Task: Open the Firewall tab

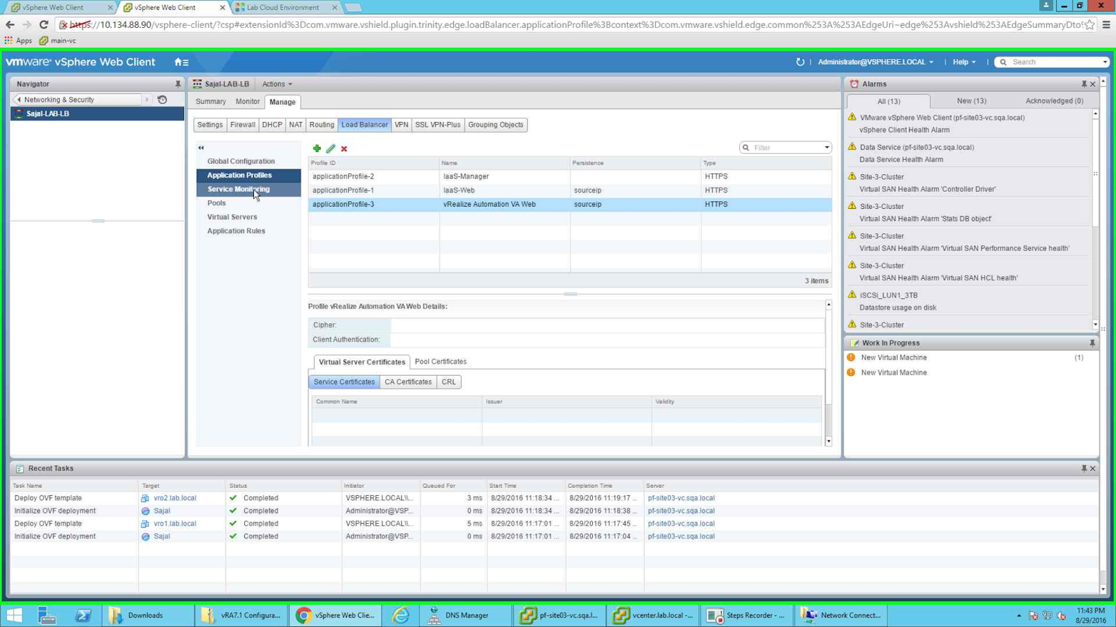Action: click(x=243, y=125)
